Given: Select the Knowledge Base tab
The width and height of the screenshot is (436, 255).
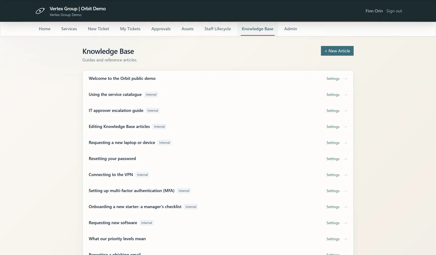Looking at the screenshot, I should 257,29.
